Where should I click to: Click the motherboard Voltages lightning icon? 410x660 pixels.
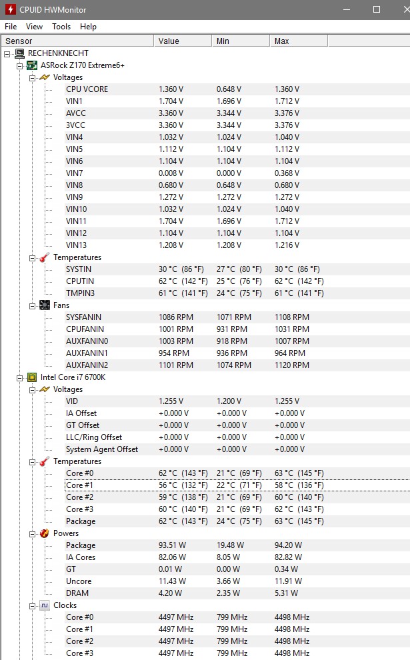point(45,77)
